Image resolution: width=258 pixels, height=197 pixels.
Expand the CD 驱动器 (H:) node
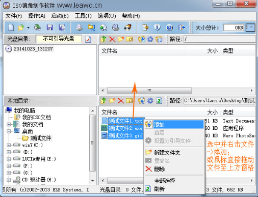9,180
